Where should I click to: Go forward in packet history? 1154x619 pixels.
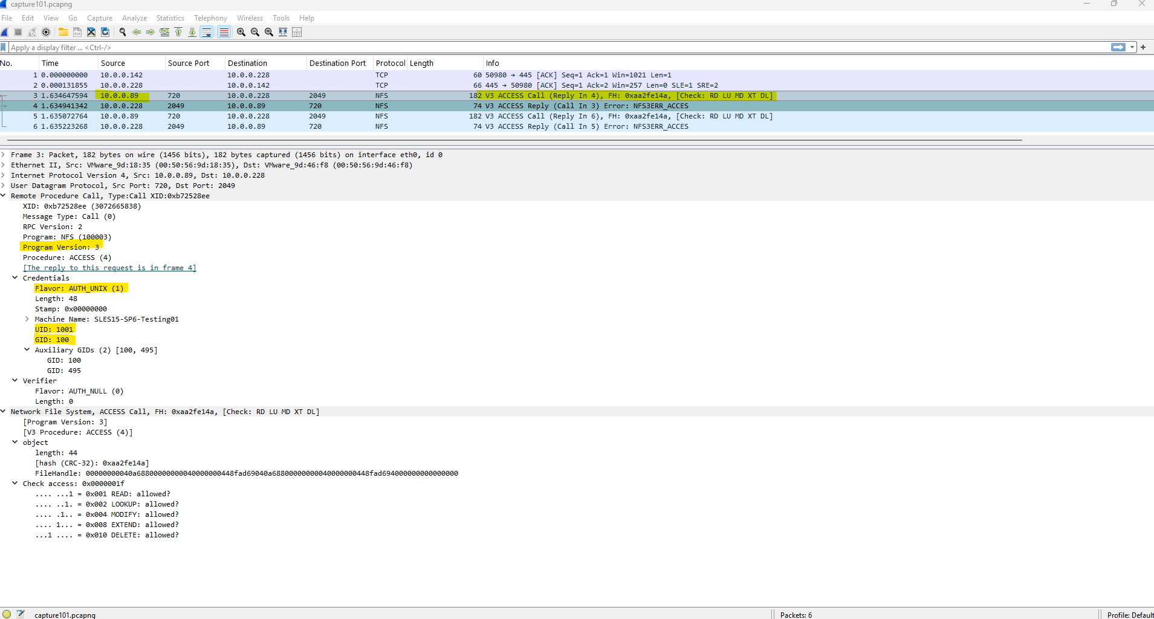point(151,32)
